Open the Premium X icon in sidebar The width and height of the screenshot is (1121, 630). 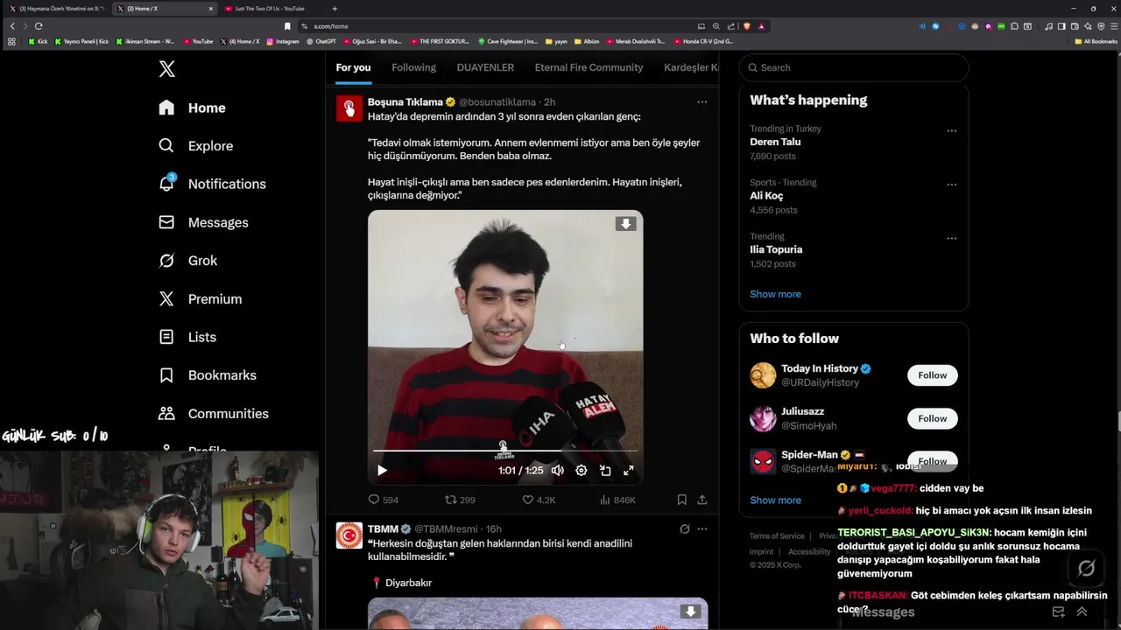tap(166, 298)
